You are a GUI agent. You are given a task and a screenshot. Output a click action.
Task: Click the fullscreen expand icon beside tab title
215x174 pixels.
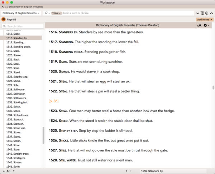pyautogui.click(x=6, y=7)
